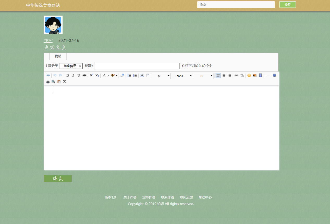330x224 pixels.
Task: Insert a numbered ordered list
Action: tap(129, 75)
